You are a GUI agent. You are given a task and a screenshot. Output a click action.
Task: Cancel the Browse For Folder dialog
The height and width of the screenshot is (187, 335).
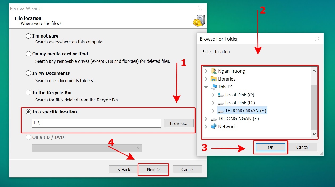pyautogui.click(x=303, y=147)
